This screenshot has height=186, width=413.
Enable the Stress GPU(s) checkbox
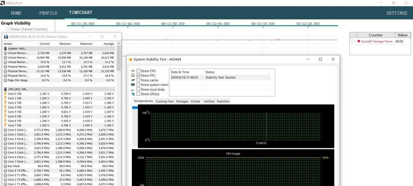138,94
